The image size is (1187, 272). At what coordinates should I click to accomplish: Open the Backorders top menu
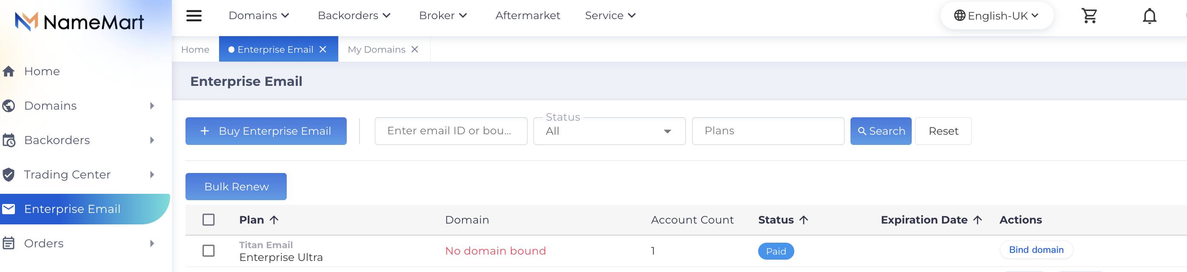(354, 16)
